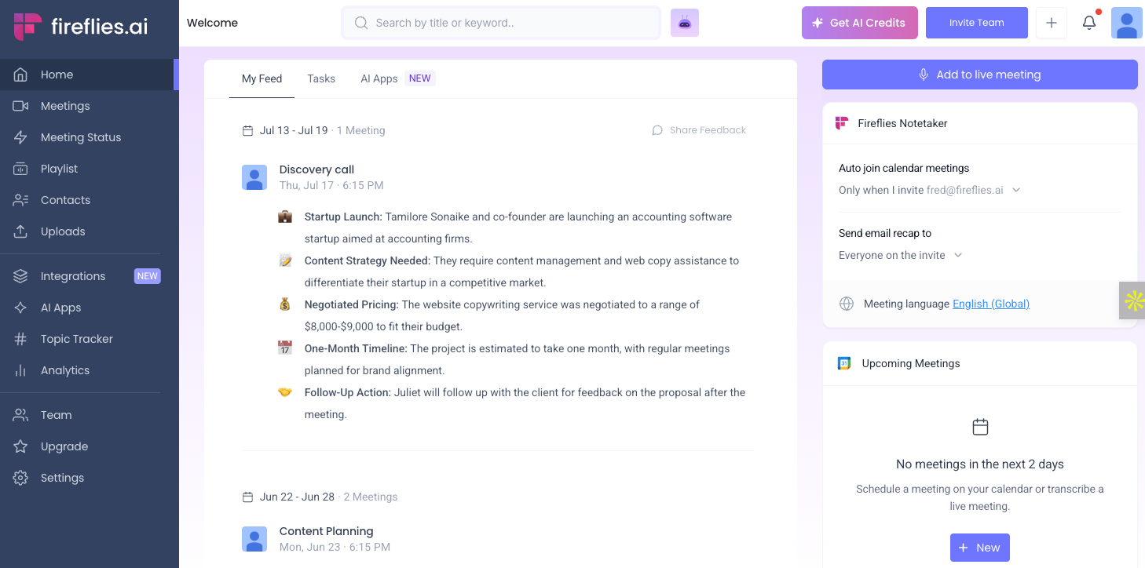
Task: Click the search magnifier icon
Action: click(x=361, y=23)
